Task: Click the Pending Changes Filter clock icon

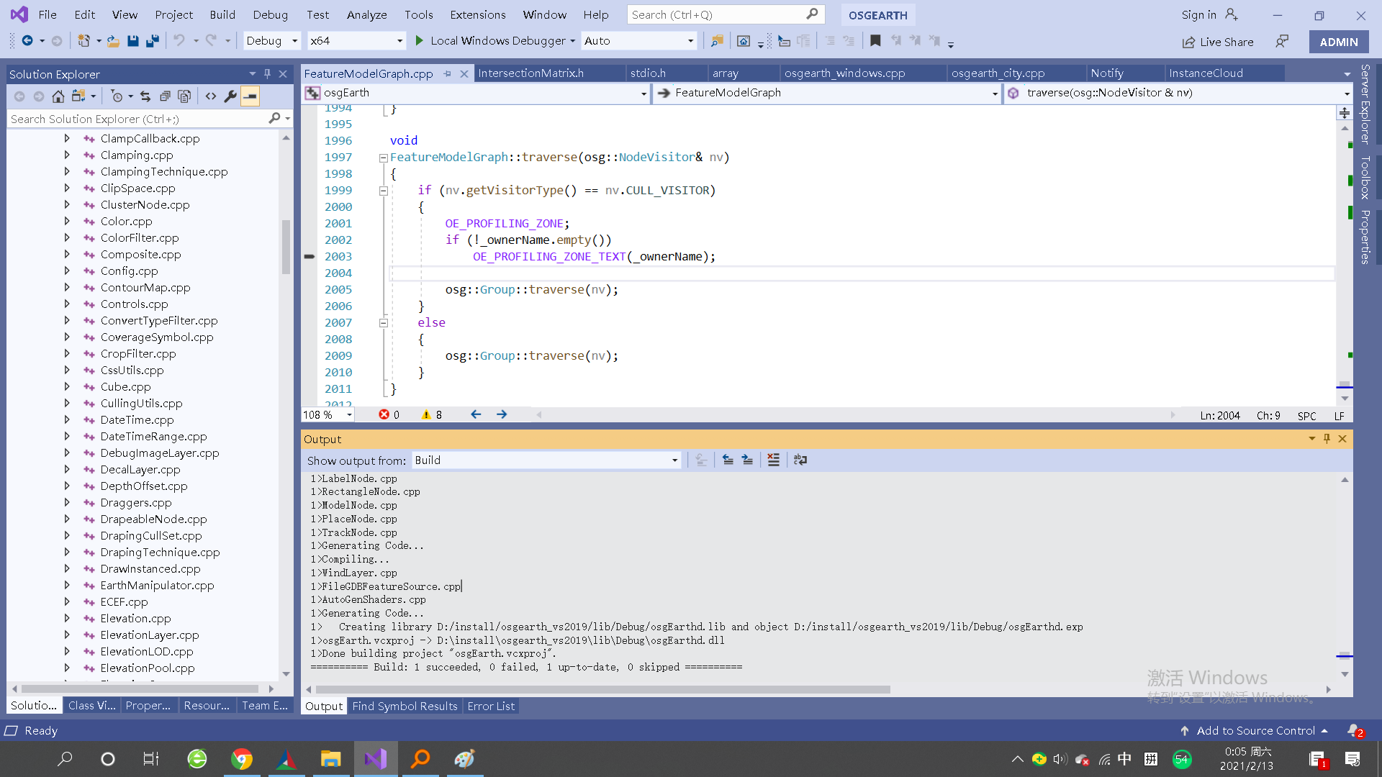Action: 117,96
